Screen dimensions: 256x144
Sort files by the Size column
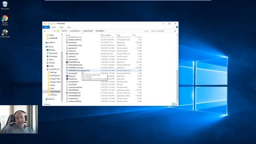tap(134, 35)
